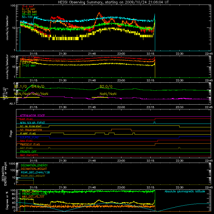The image size is (214, 214).
Task: Select the PARTICLE_FLAG label
Action: point(30,144)
